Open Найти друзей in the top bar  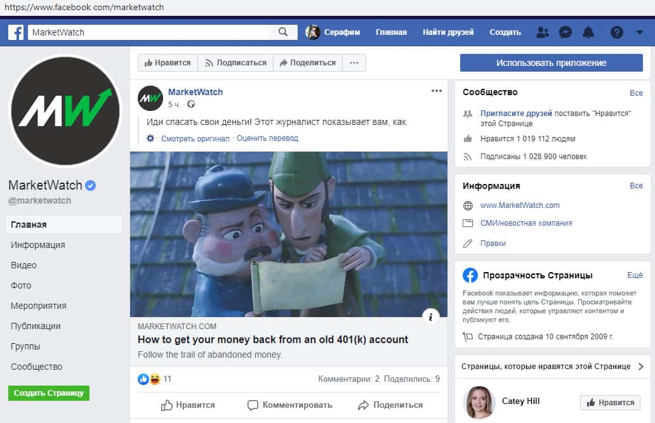click(448, 32)
